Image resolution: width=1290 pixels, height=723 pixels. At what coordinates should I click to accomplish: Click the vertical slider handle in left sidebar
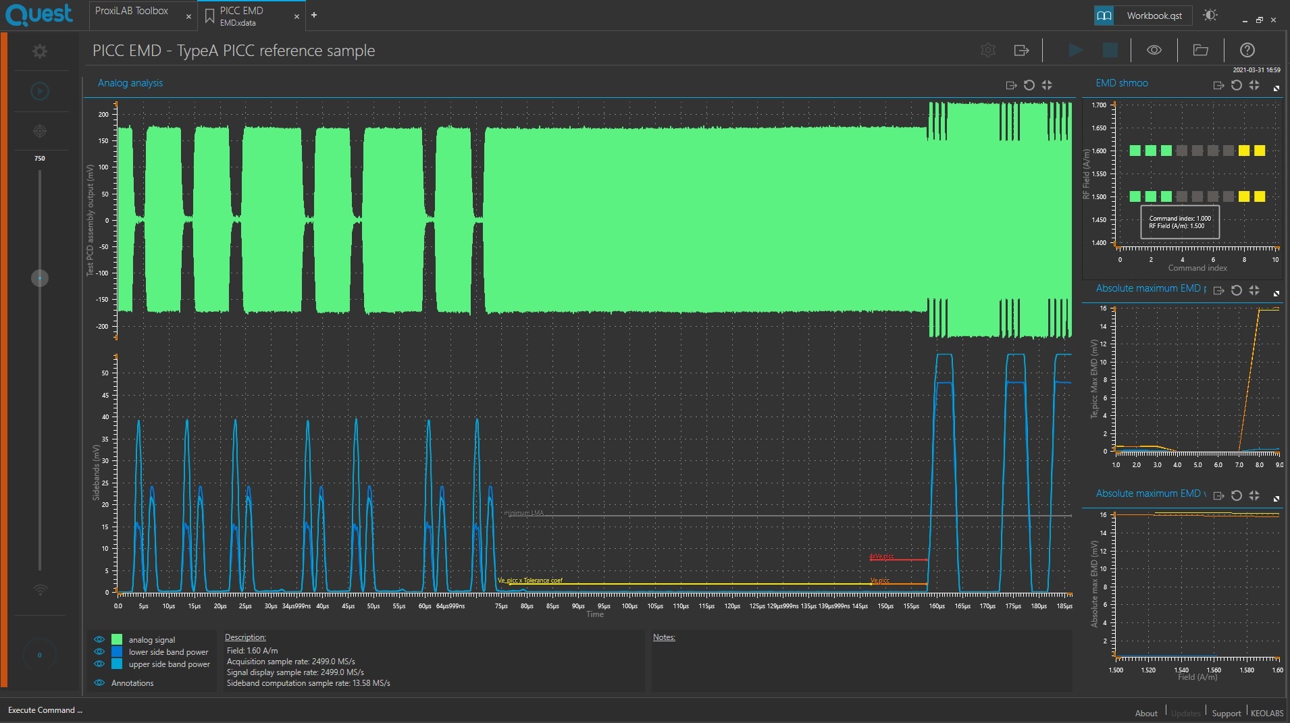pos(40,278)
